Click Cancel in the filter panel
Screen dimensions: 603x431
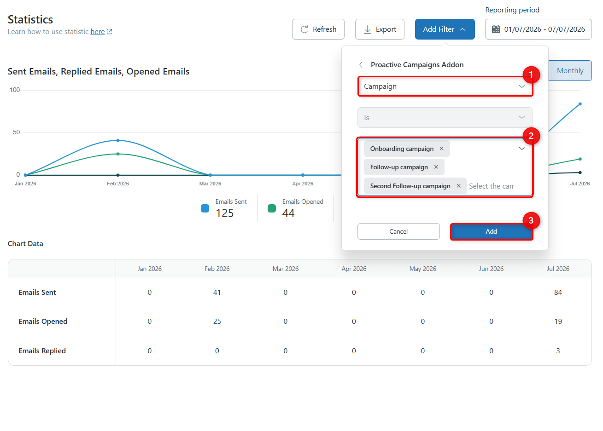click(x=398, y=231)
